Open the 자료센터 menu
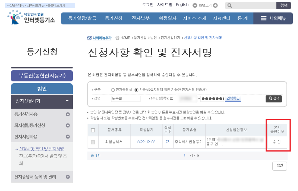Screen dimensions: 298x191 [221, 18]
